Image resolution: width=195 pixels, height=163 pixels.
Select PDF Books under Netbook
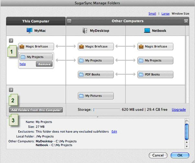pyautogui.click(x=155, y=74)
